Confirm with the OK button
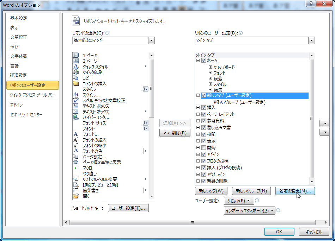335x241 pixels. point(279,232)
